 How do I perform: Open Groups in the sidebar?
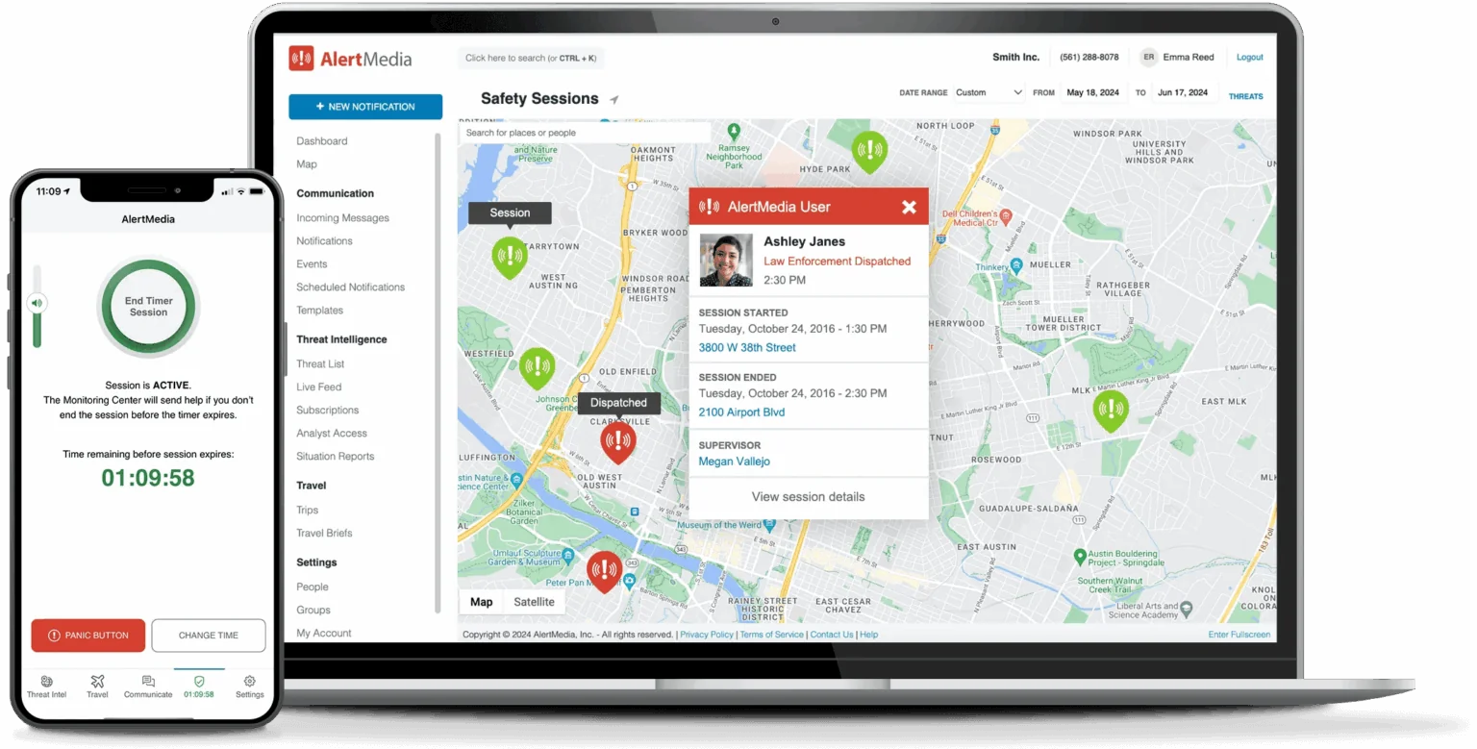(313, 611)
